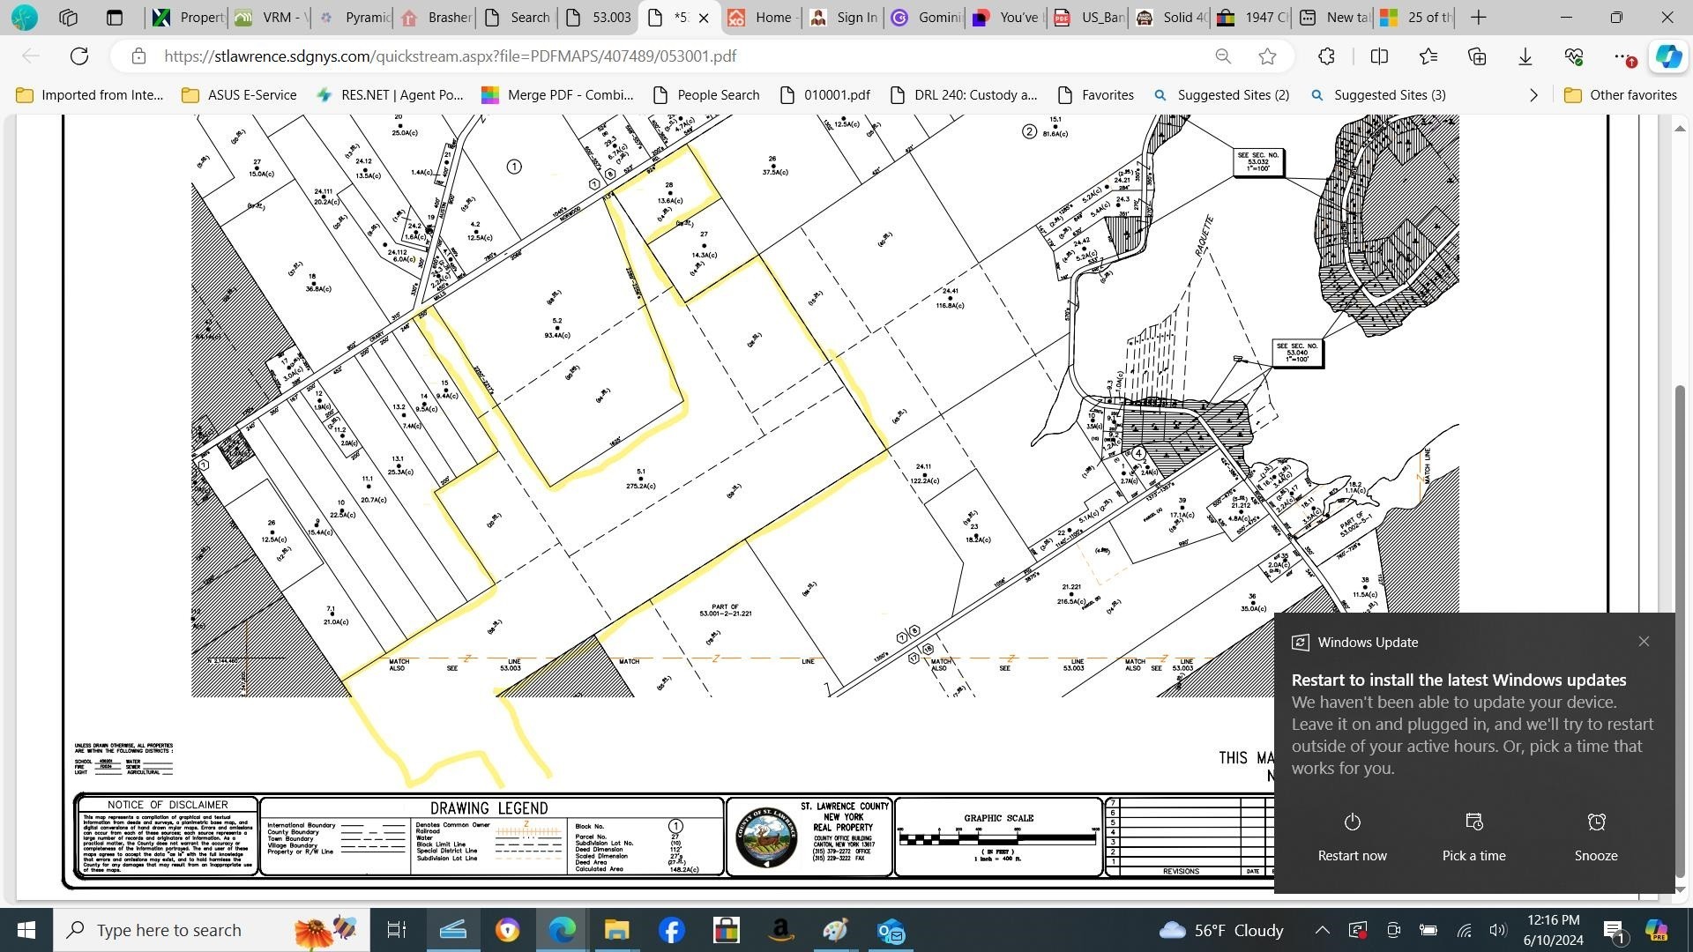Snooze the Windows Update notification

1596,837
